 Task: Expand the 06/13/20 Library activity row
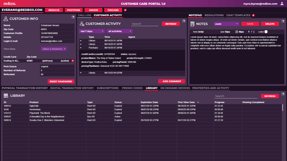point(81,73)
